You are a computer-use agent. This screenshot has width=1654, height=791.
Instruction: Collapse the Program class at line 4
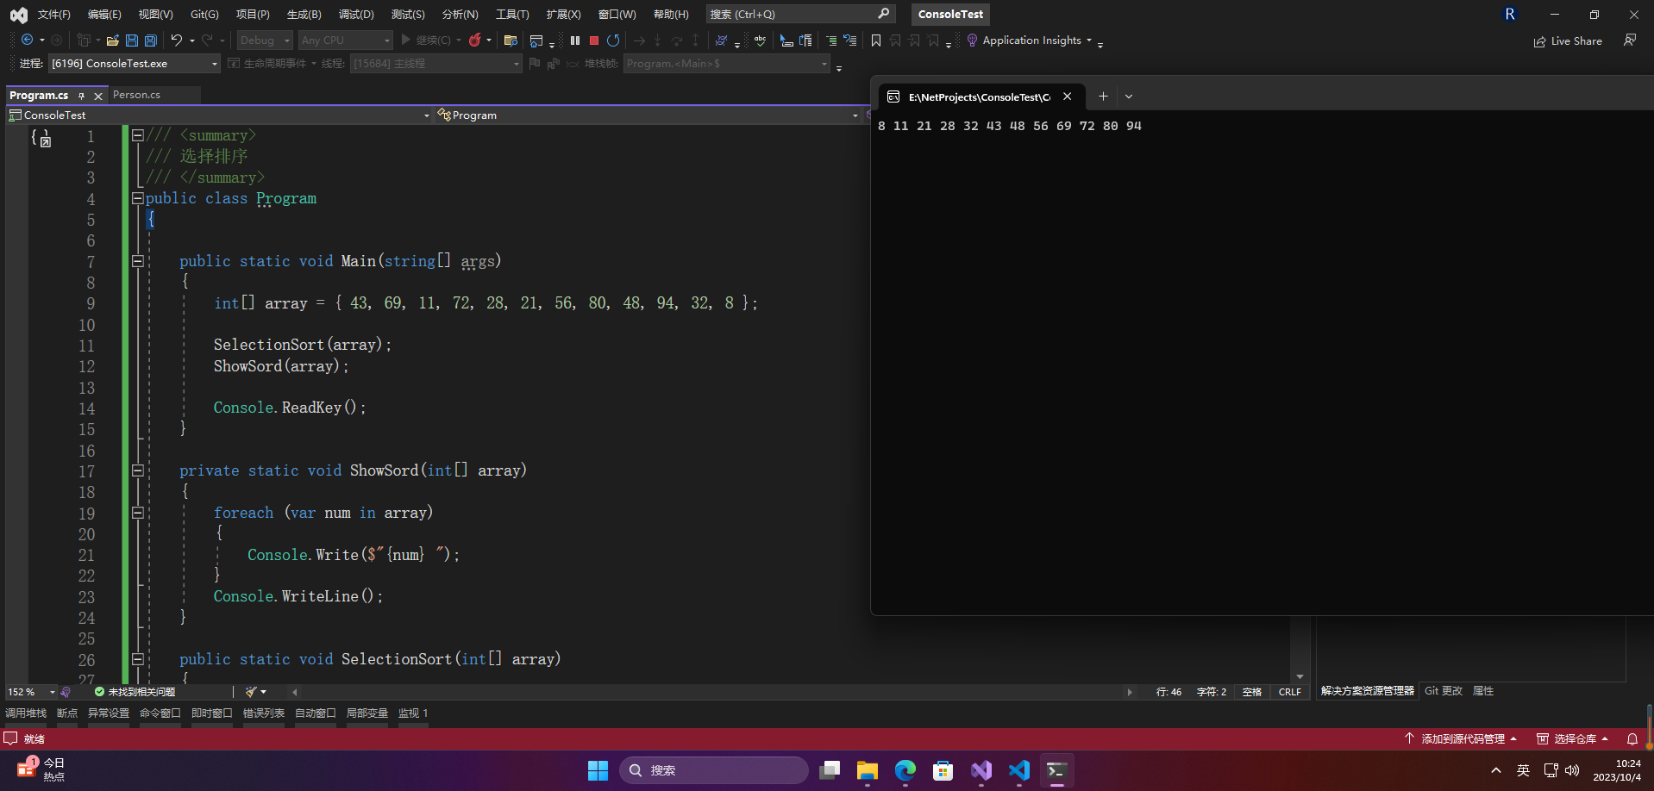[137, 198]
